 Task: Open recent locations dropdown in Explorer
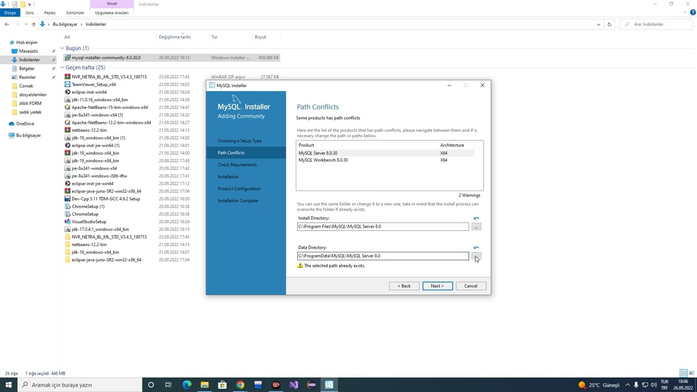tap(26, 24)
